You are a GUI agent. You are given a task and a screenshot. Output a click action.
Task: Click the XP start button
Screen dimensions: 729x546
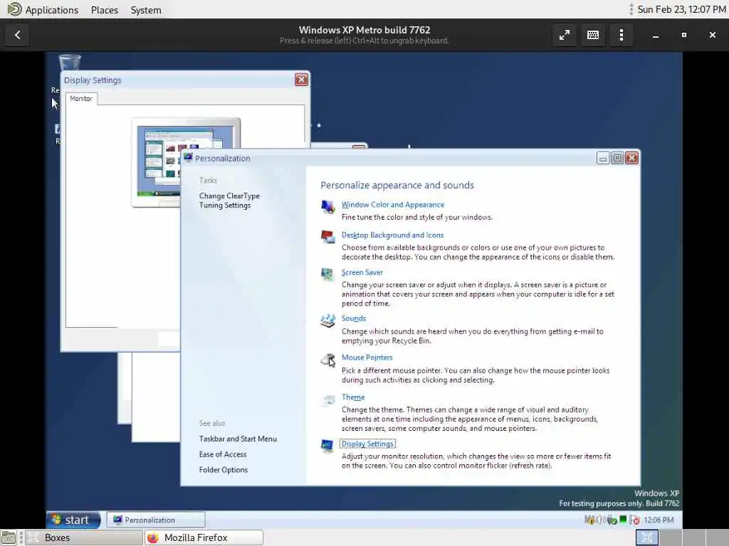click(x=73, y=520)
